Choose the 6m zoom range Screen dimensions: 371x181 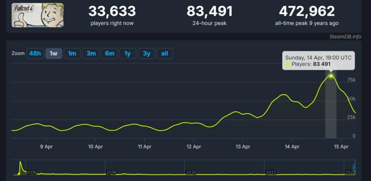[x=110, y=54]
